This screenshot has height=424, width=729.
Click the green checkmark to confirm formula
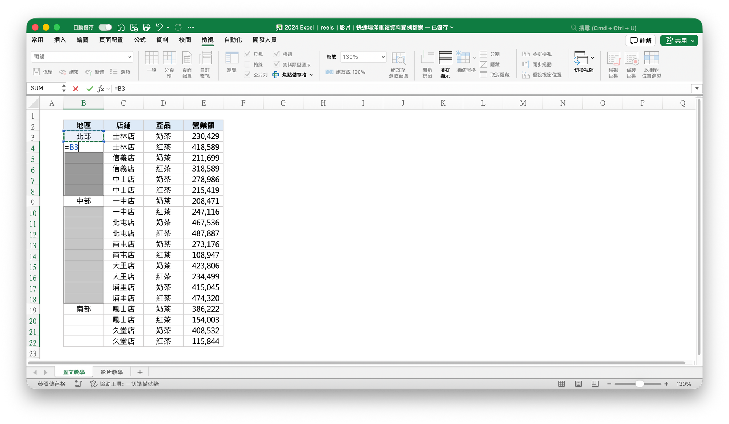pos(89,89)
